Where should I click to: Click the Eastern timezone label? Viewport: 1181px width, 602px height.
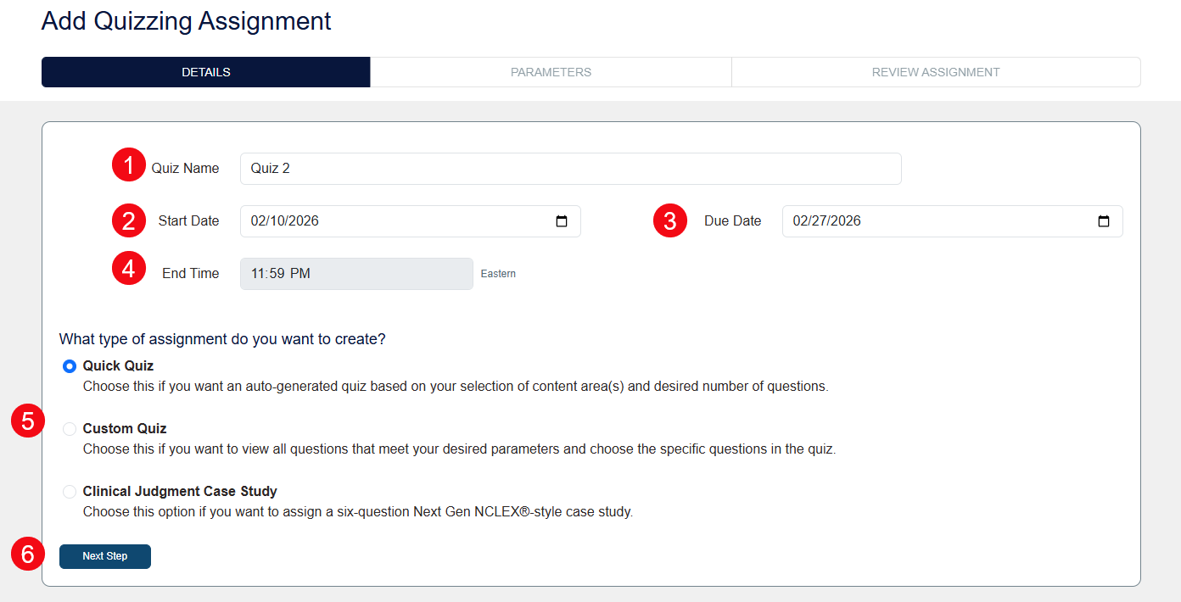coord(498,273)
